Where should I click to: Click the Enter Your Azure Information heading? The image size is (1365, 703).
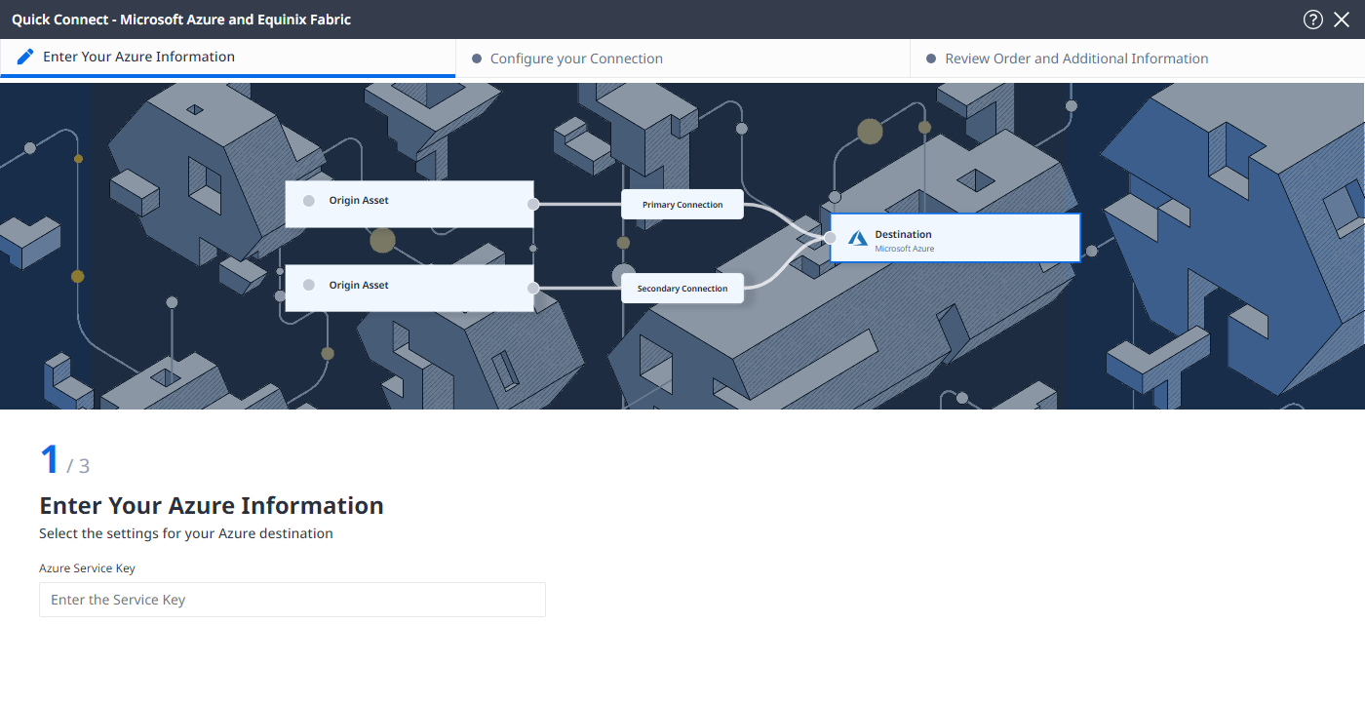[212, 505]
